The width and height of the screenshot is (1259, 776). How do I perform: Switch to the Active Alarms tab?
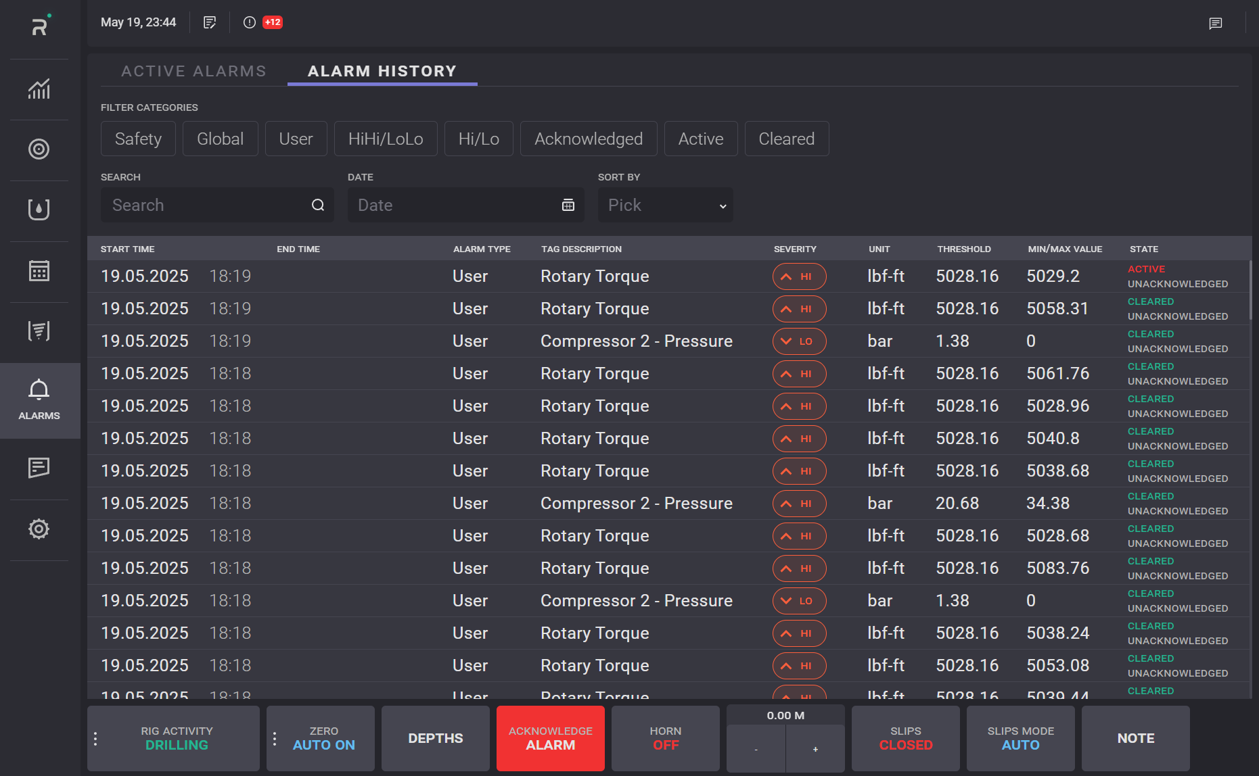point(193,72)
